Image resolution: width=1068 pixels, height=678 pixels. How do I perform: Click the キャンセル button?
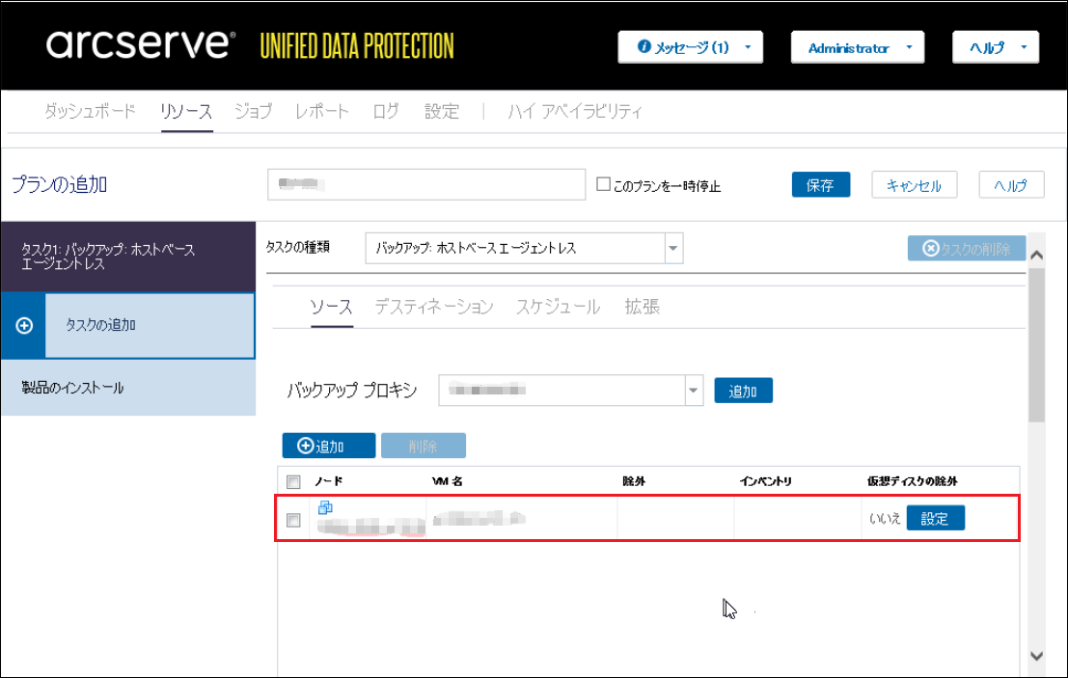(x=914, y=185)
